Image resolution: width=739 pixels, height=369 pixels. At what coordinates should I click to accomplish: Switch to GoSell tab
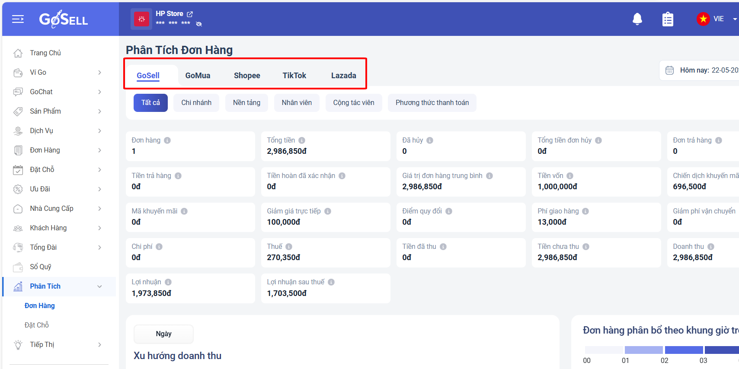(148, 76)
